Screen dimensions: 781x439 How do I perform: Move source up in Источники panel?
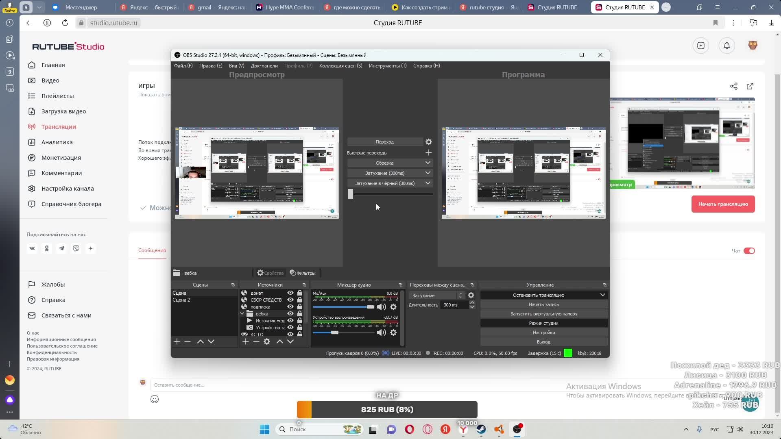(280, 341)
